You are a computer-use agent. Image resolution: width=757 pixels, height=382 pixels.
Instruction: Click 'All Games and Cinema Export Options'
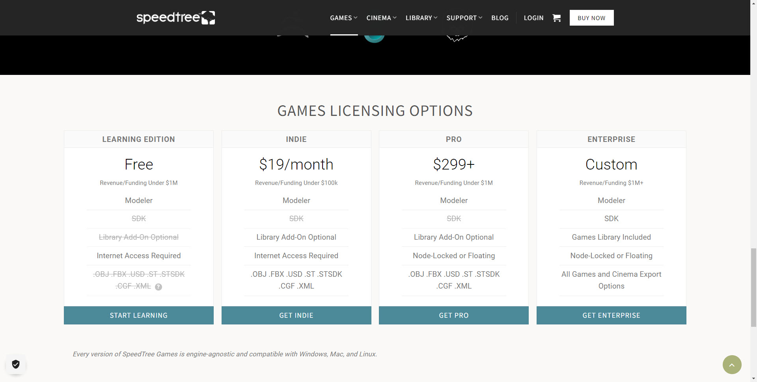coord(612,280)
